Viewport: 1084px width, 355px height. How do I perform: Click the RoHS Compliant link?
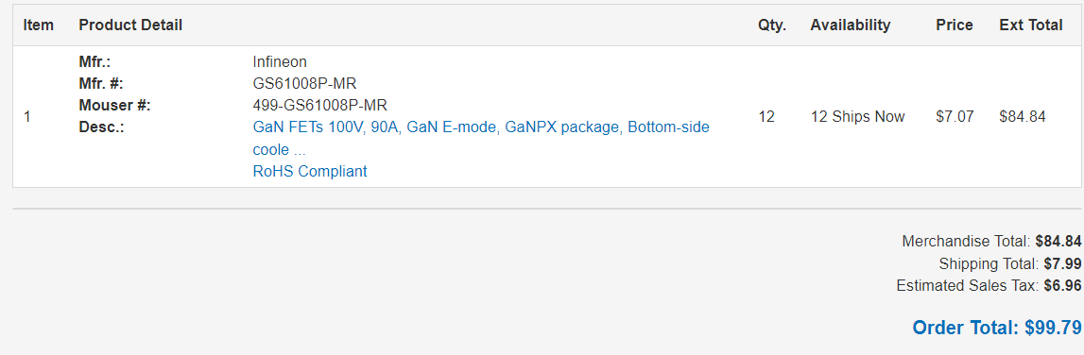click(310, 171)
